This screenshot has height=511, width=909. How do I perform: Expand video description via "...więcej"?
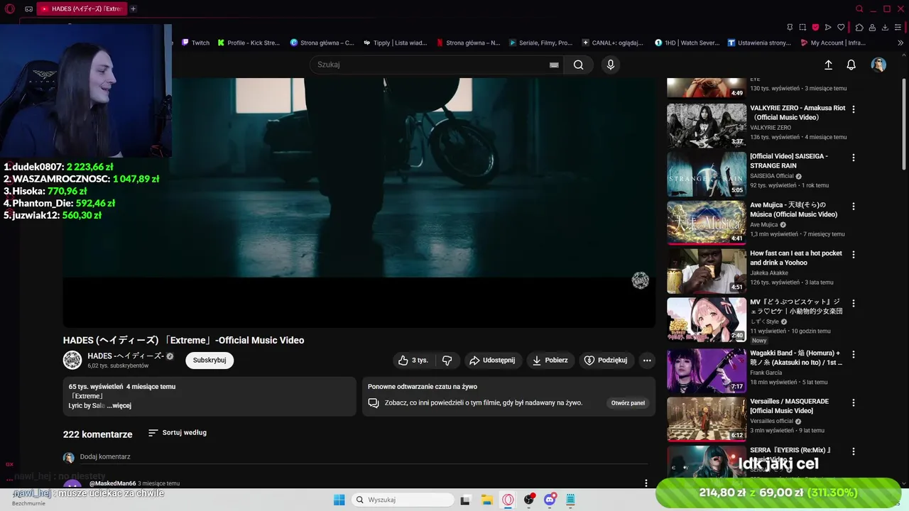119,406
